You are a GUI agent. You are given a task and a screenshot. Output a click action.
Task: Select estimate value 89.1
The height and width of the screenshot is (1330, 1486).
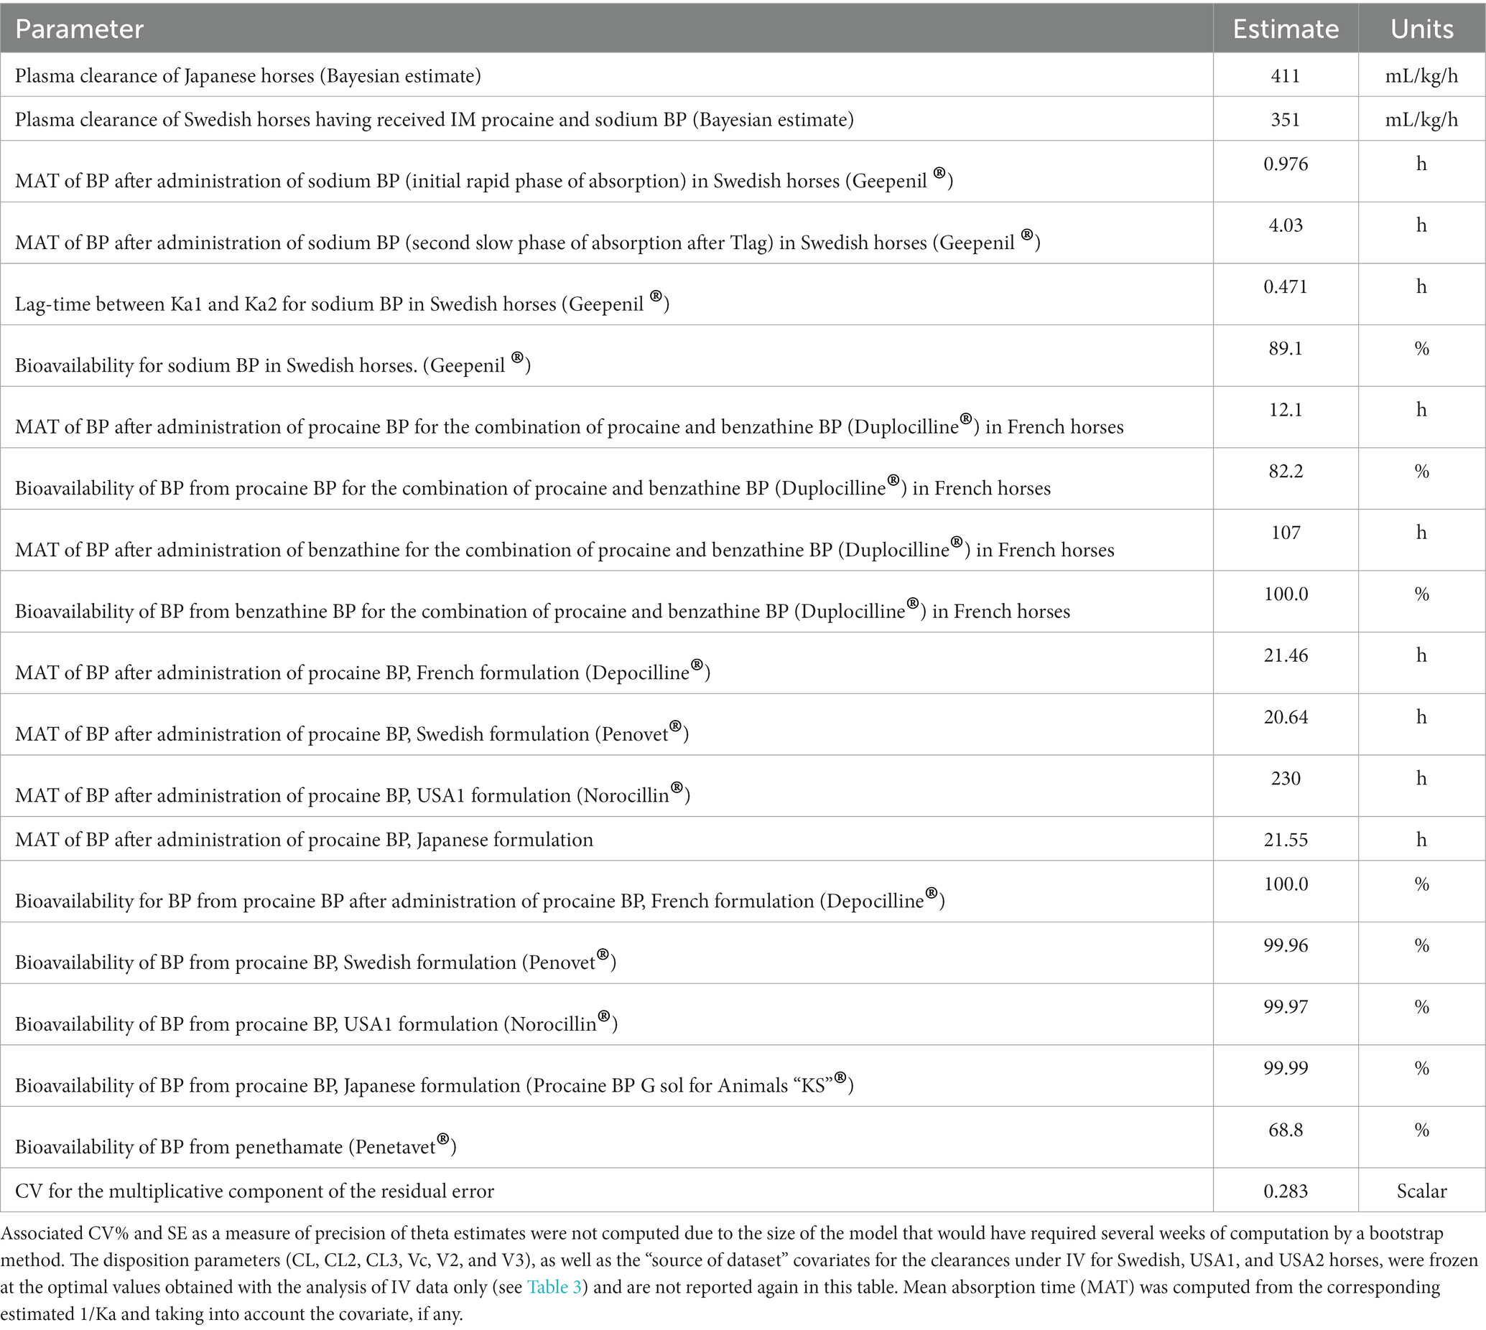coord(1286,348)
